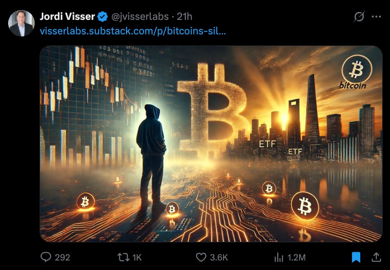Open the three-dot more options menu
Screen dimensions: 390x270
pyautogui.click(x=376, y=17)
